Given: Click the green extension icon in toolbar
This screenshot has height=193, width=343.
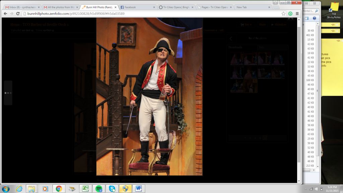Looking at the screenshot, I should 290,13.
